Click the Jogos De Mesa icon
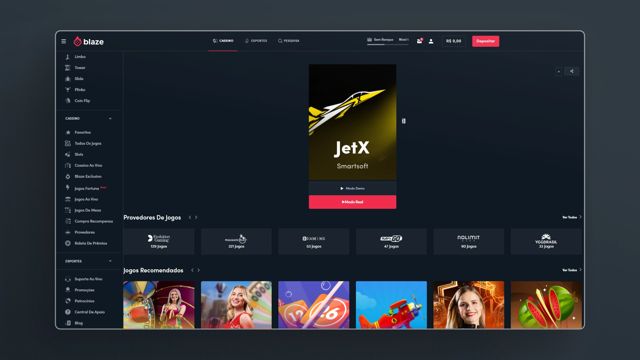The image size is (640, 360). [x=68, y=210]
